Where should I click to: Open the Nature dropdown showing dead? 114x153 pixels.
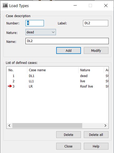tap(41, 32)
